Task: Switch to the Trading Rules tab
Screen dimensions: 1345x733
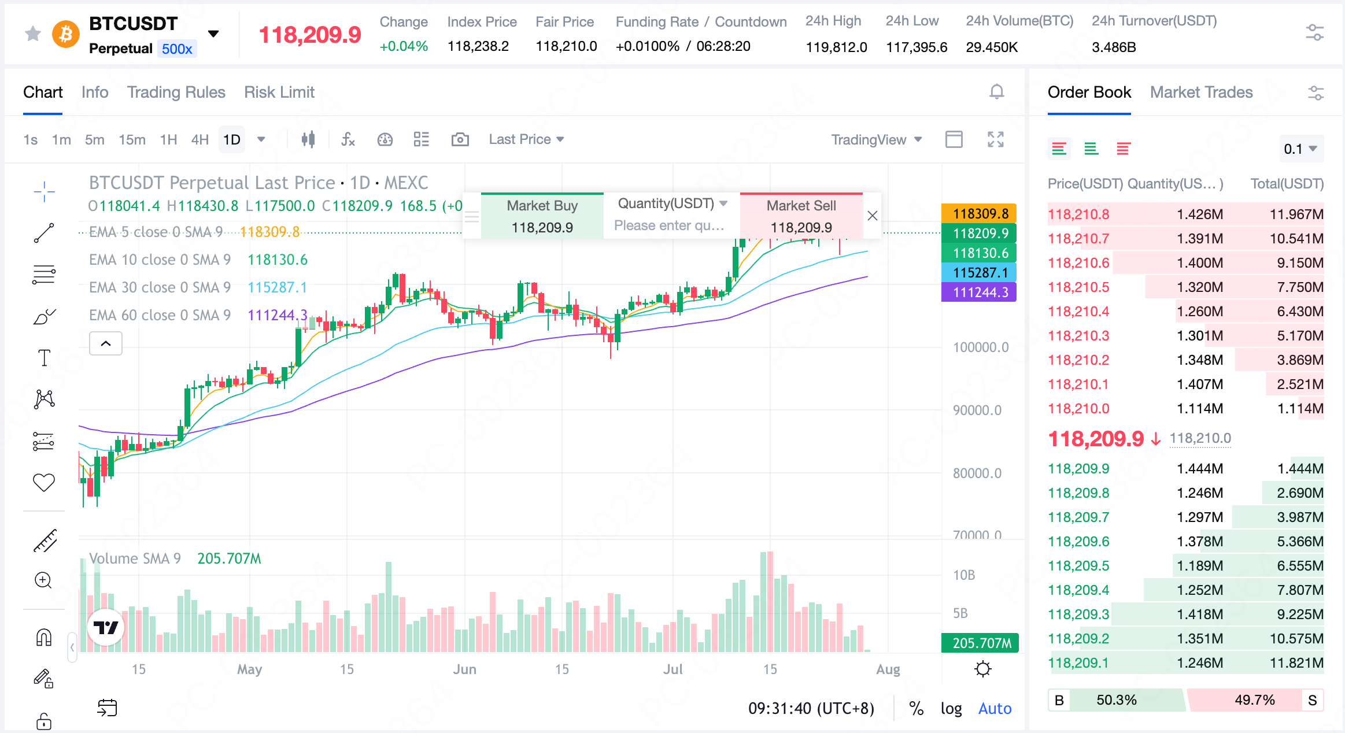Action: tap(176, 92)
